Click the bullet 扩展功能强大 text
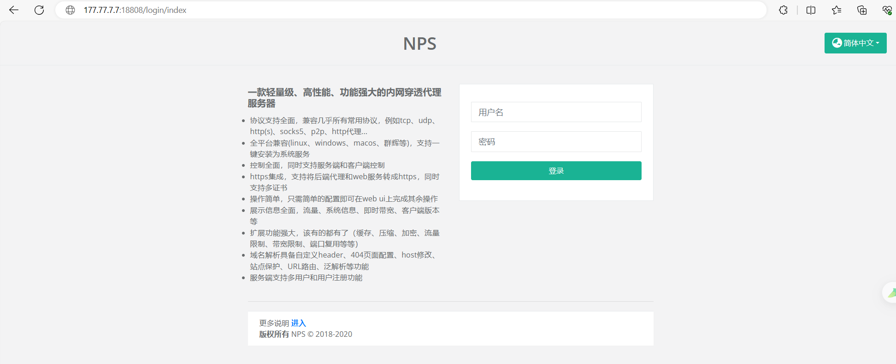Image resolution: width=896 pixels, height=364 pixels. click(344, 238)
